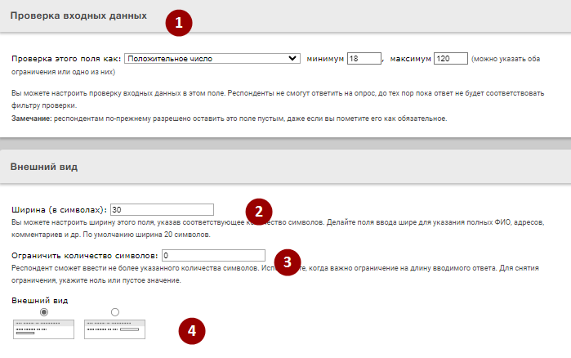
Task: Click the red number 4 marker
Action: [192, 330]
